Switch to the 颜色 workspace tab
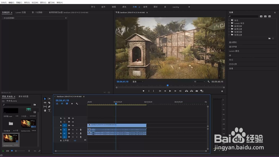The width and height of the screenshot is (279, 157). coord(124,7)
